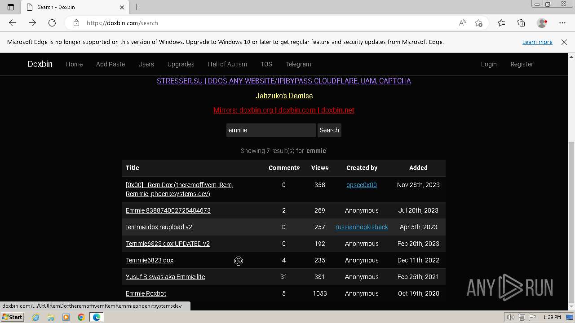This screenshot has width=575, height=323.
Task: Go to the Register page
Action: [522, 64]
